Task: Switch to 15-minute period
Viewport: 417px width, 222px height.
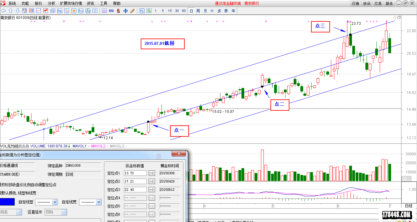Action: [x=170, y=11]
